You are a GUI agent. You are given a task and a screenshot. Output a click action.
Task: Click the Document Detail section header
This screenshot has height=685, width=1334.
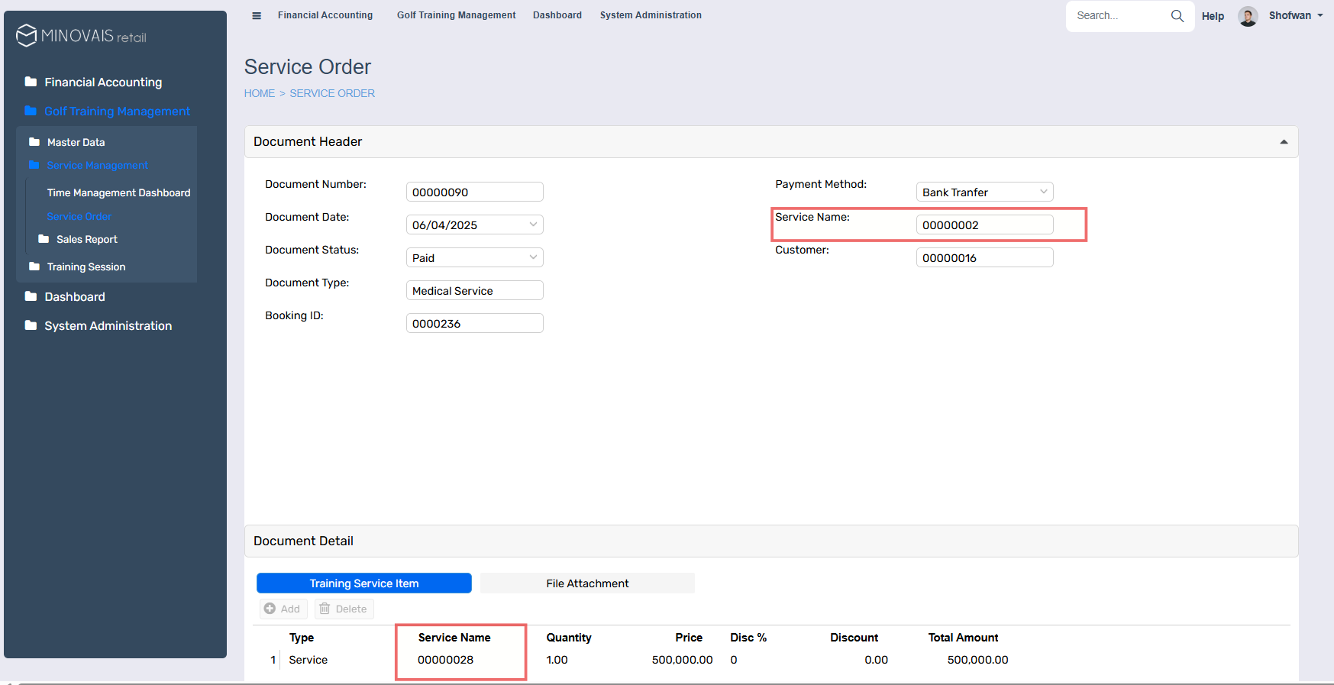click(771, 541)
